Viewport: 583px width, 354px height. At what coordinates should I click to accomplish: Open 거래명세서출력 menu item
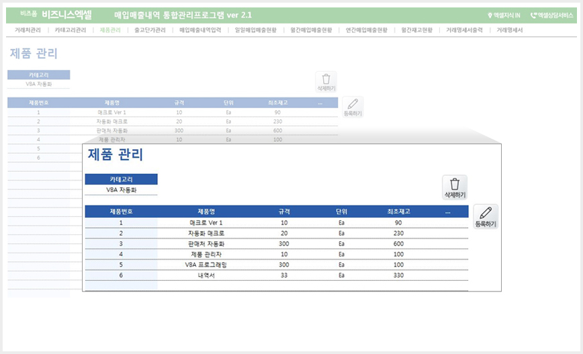click(464, 30)
